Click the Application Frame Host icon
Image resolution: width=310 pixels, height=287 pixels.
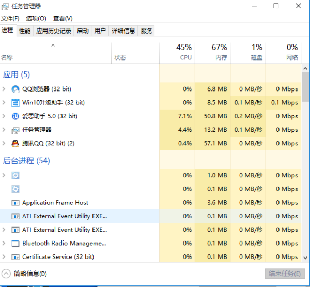coord(16,203)
